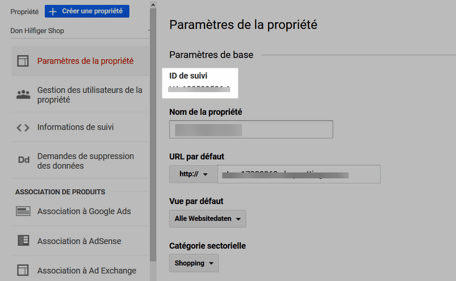The height and width of the screenshot is (281, 456).
Task: Click the people icon for Gestion des utilisateurs
Action: click(x=23, y=94)
